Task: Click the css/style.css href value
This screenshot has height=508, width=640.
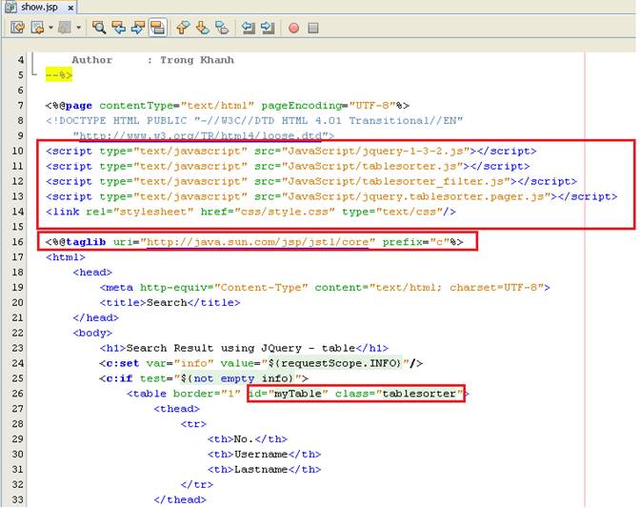Action: tap(285, 212)
